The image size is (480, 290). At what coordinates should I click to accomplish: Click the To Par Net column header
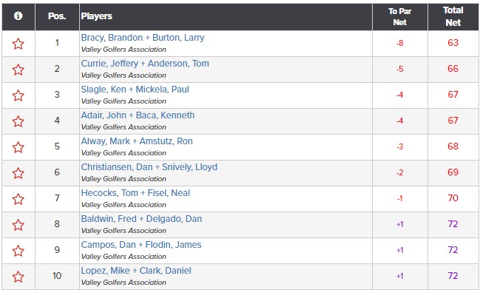[400, 17]
